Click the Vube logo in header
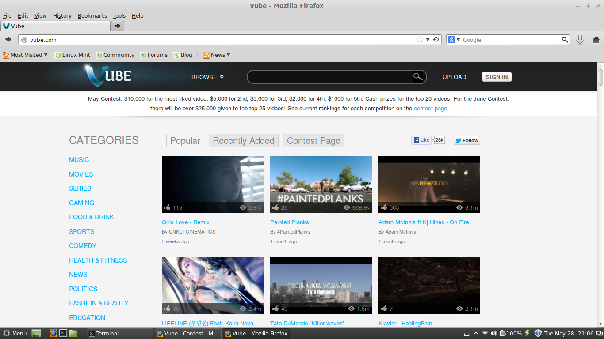This screenshot has height=339, width=604. point(109,76)
